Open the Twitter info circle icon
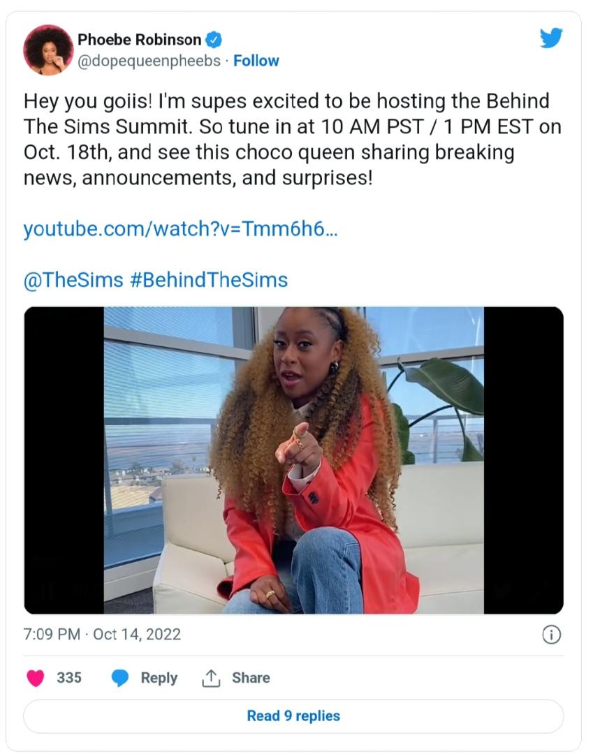This screenshot has height=754, width=593. coord(552,635)
